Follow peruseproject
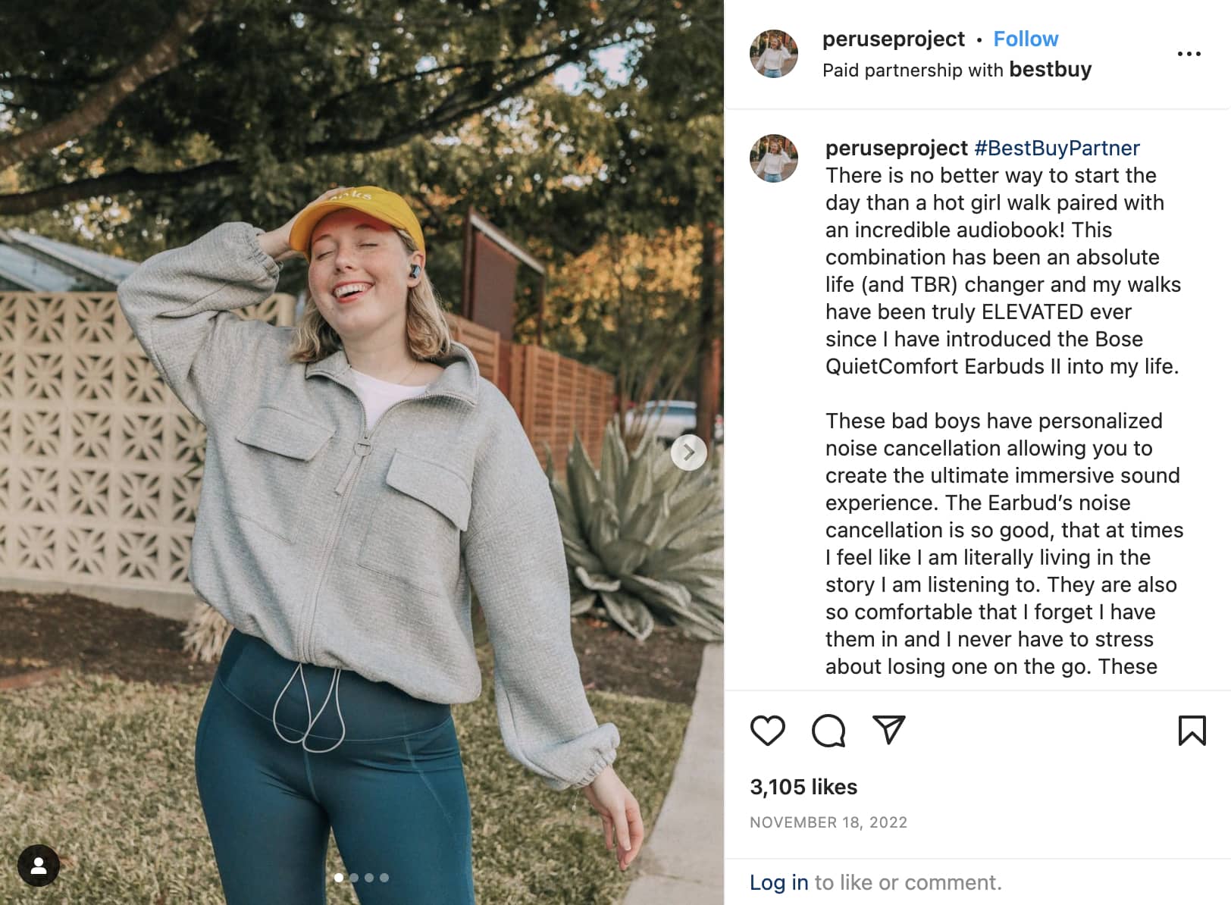 1026,39
